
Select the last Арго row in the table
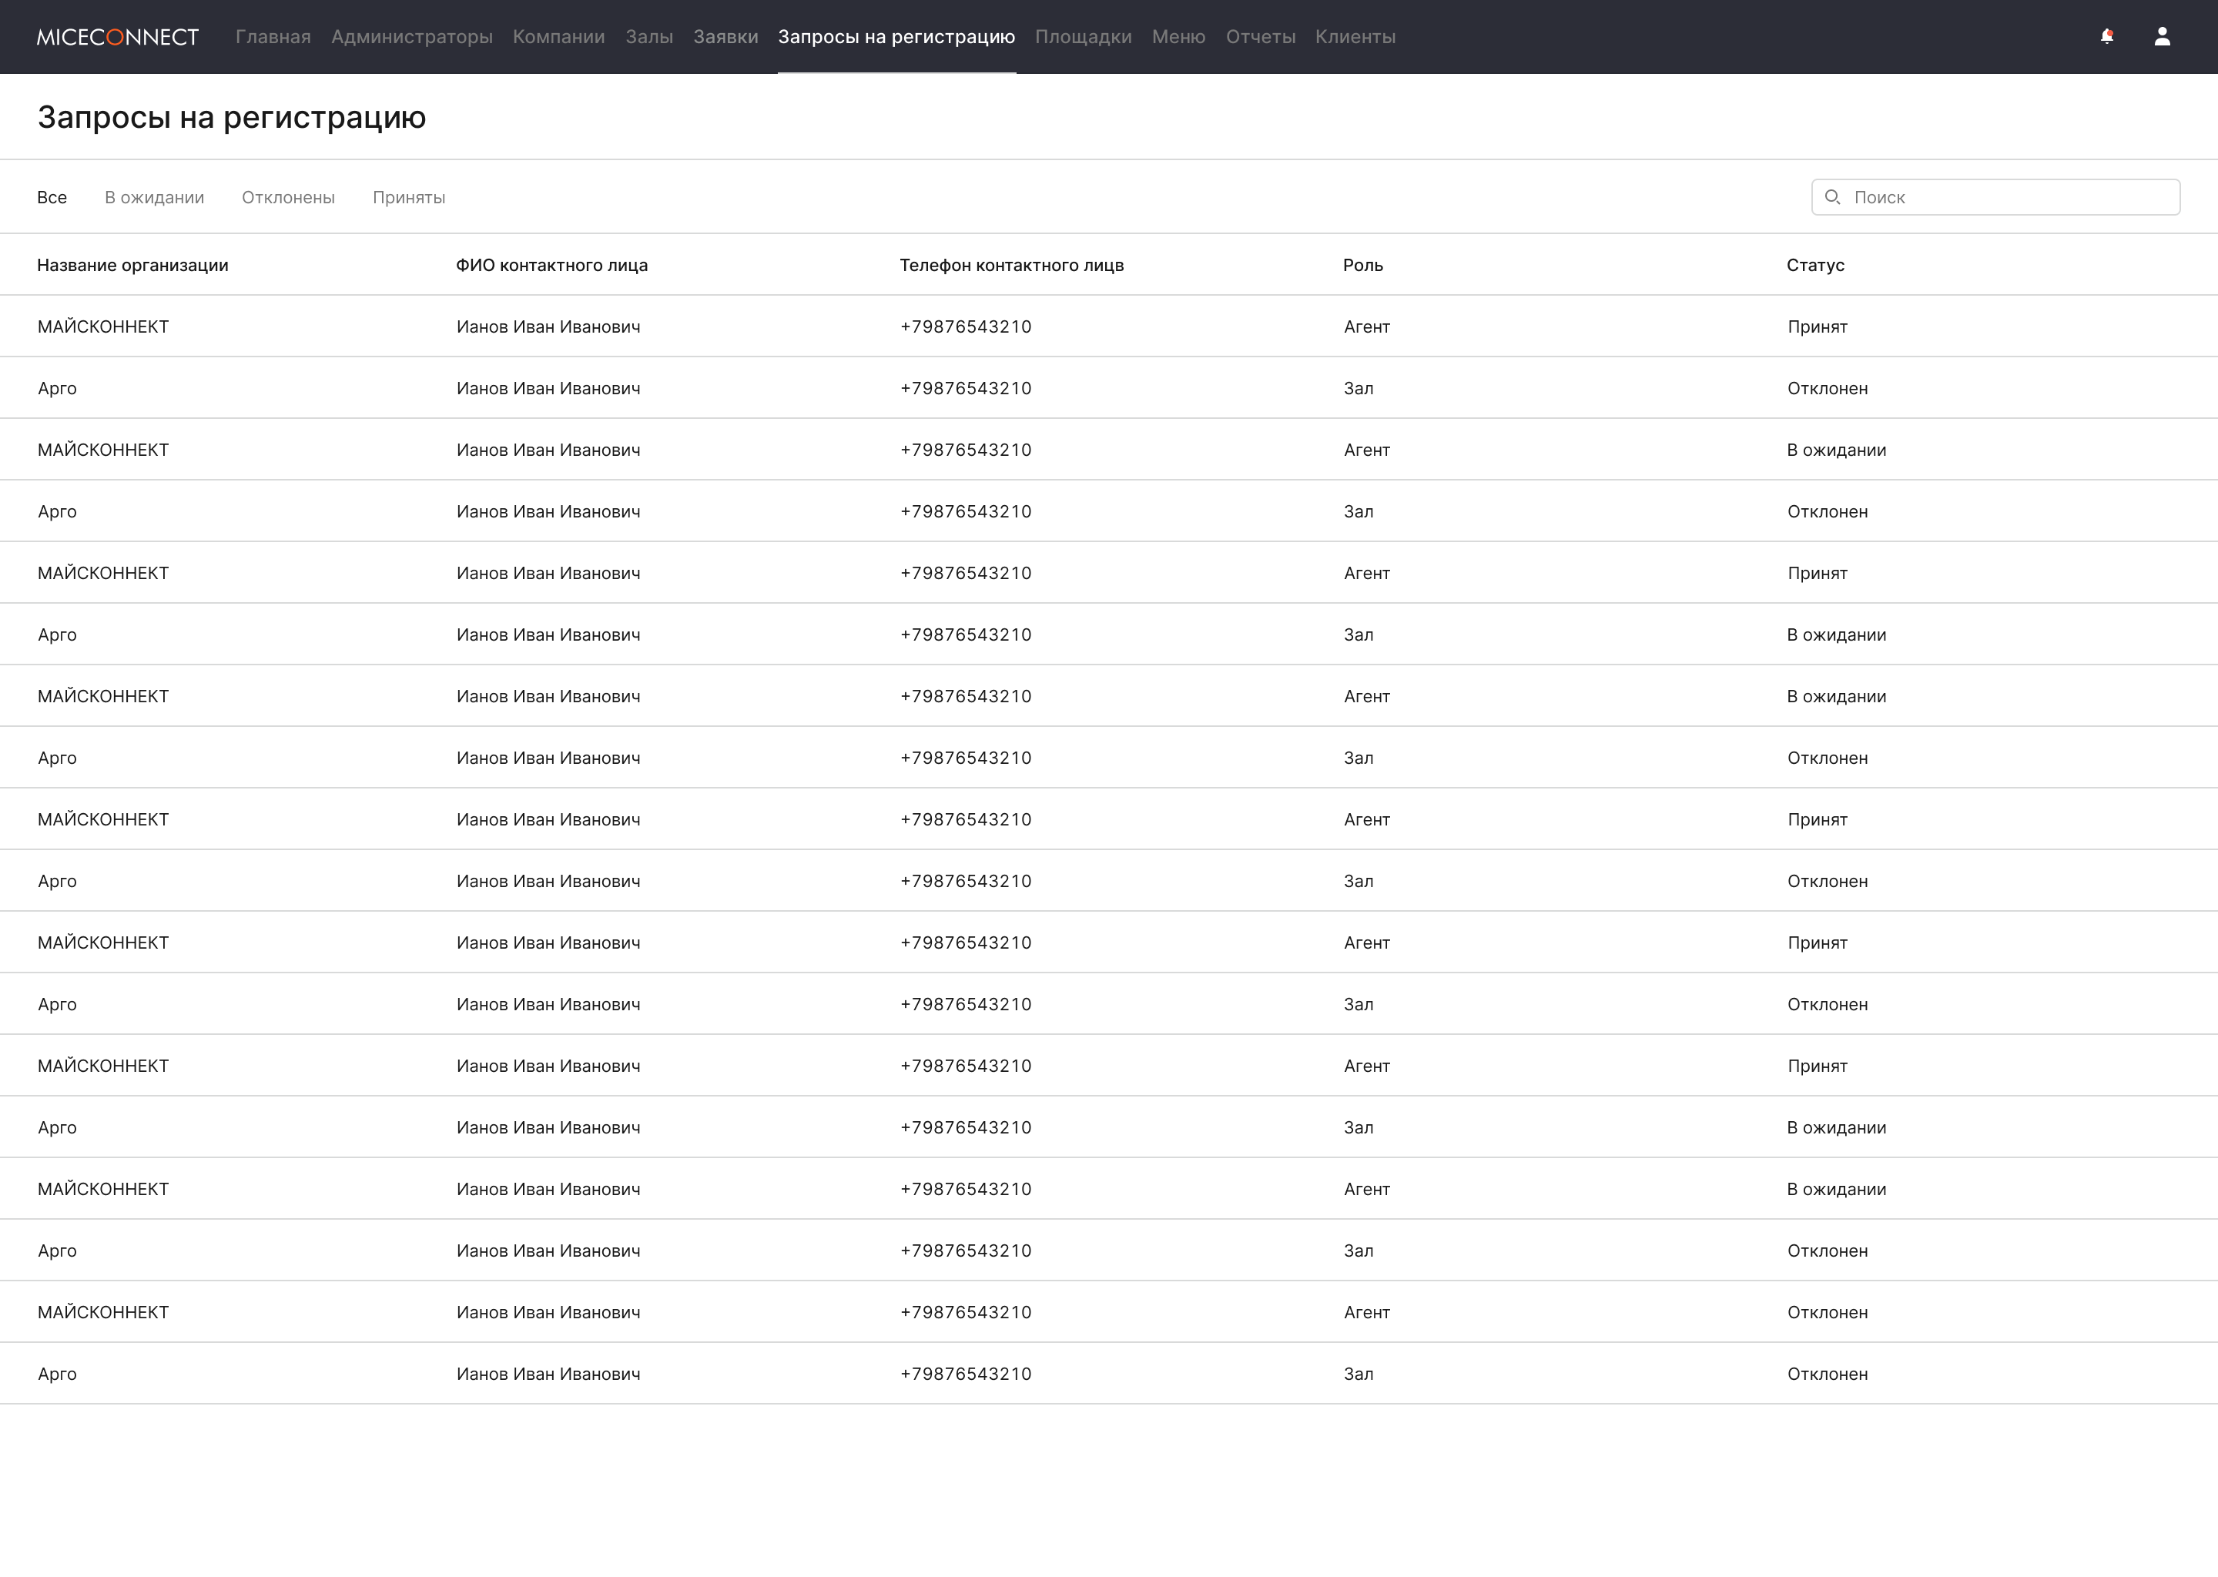[1109, 1374]
